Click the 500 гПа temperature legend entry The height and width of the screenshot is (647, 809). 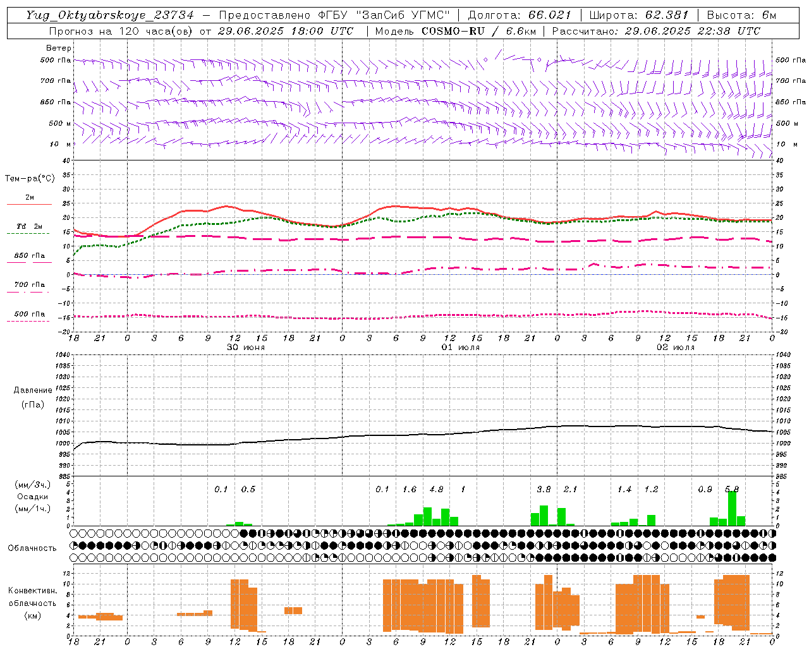[x=30, y=314]
